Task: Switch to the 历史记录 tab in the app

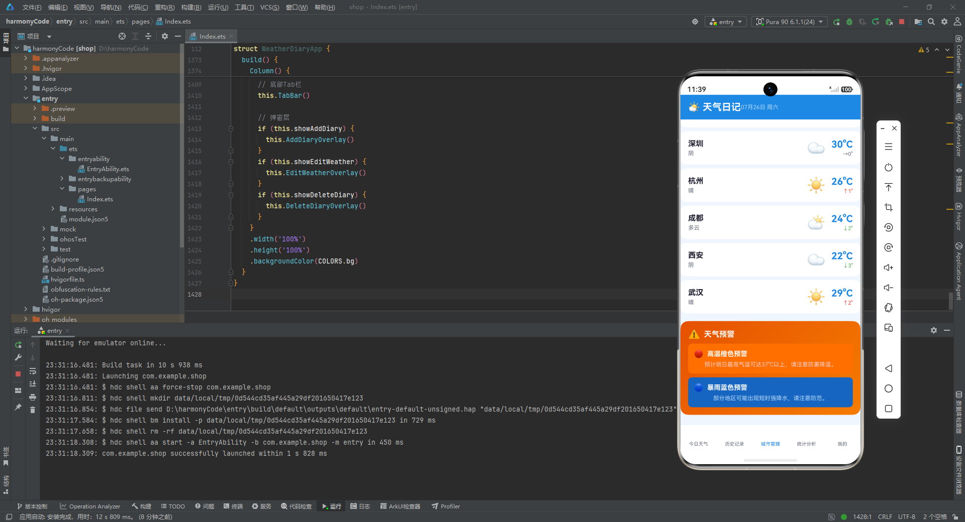Action: coord(734,444)
